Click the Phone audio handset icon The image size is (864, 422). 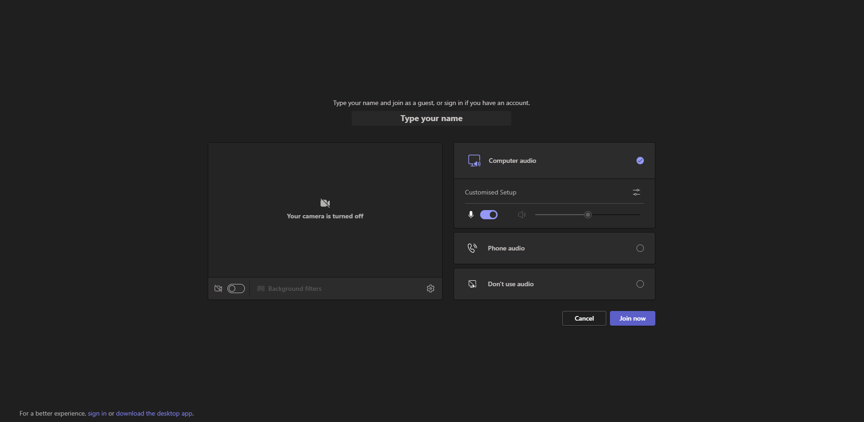pyautogui.click(x=472, y=248)
